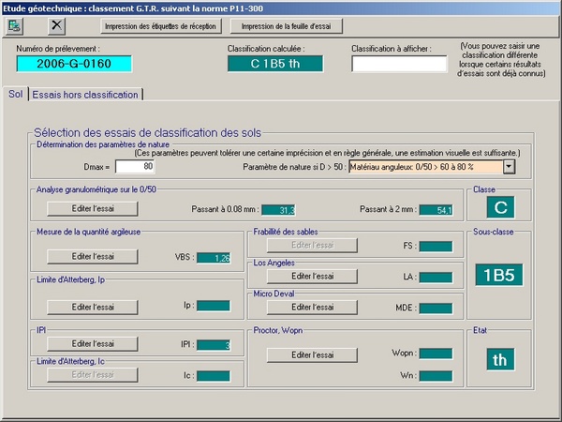
Task: Click the X cancel icon in toolbar
Action: (58, 25)
